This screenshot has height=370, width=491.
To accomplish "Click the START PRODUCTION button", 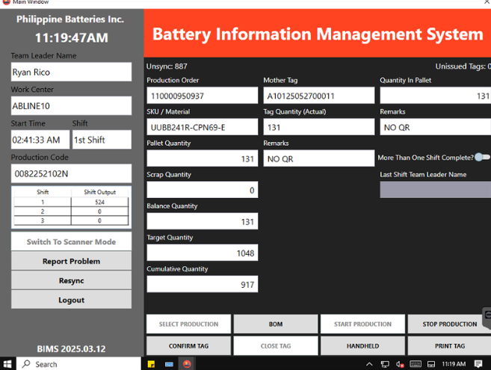I will pos(362,324).
